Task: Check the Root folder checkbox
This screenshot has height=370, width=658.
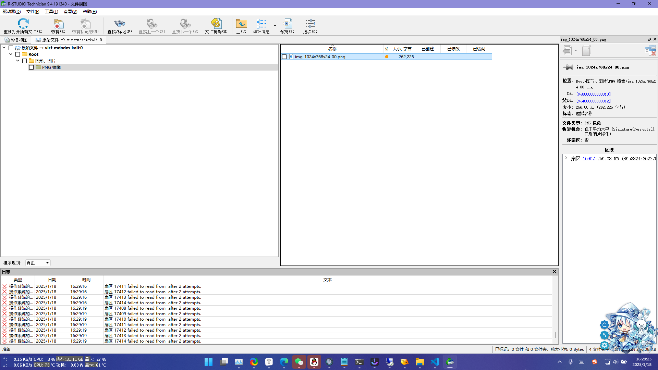Action: 18,54
